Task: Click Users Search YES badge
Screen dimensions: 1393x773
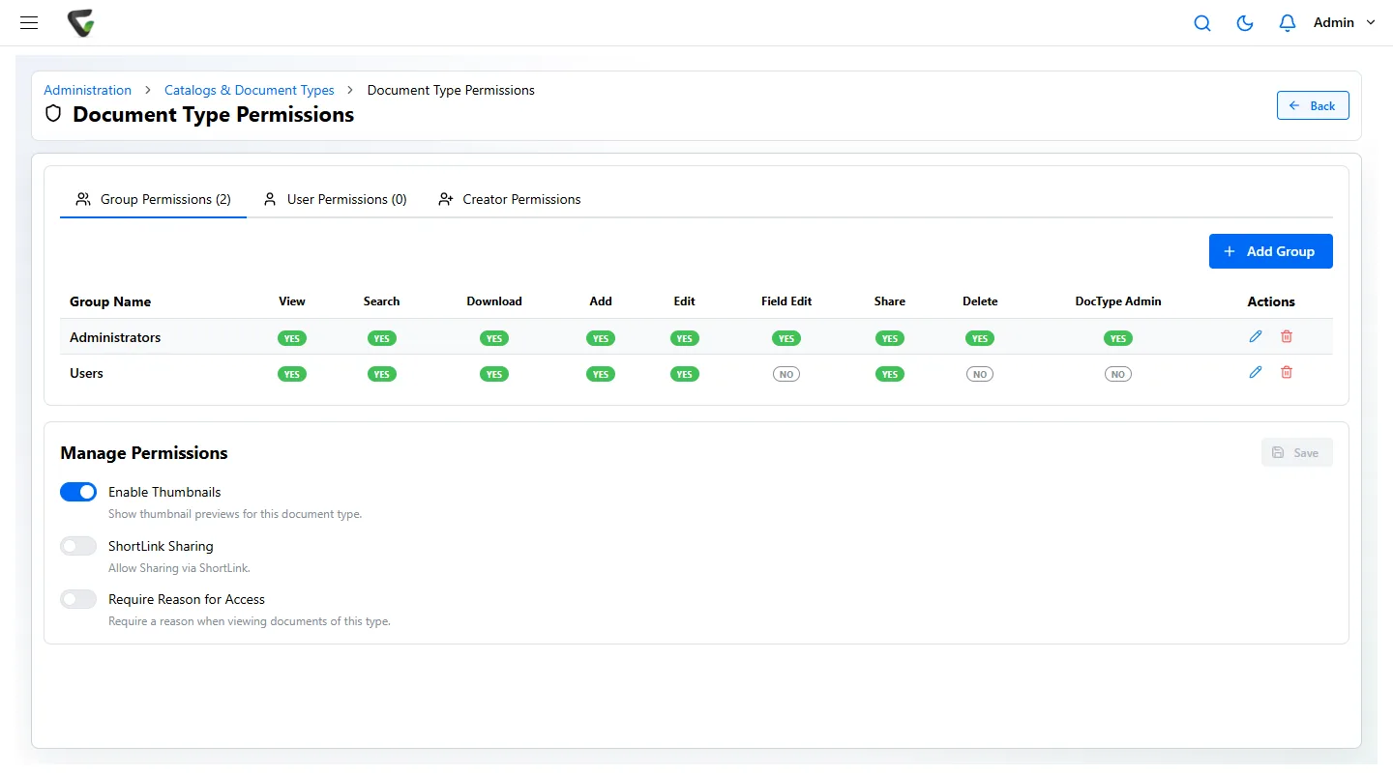Action: click(x=382, y=374)
